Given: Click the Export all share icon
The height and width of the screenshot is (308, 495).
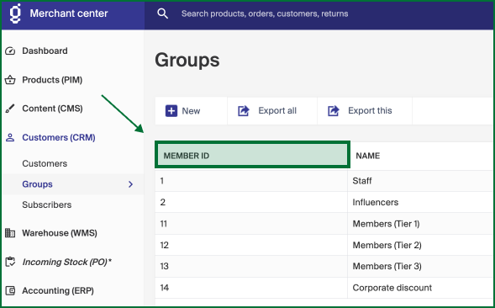Looking at the screenshot, I should pos(244,111).
